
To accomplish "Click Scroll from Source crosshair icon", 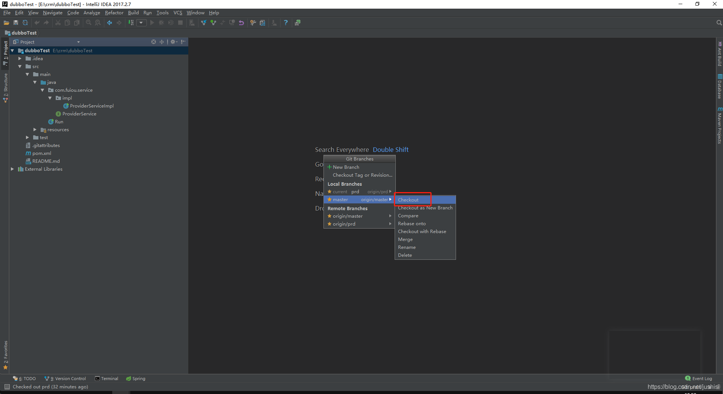I will [x=154, y=42].
